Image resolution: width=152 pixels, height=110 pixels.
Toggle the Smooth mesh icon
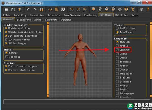(x=50, y=9)
